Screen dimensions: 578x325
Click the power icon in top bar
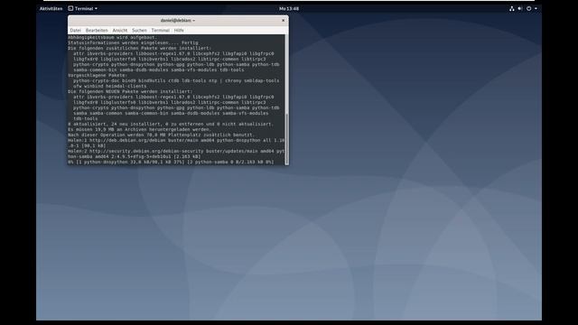pyautogui.click(x=528, y=8)
